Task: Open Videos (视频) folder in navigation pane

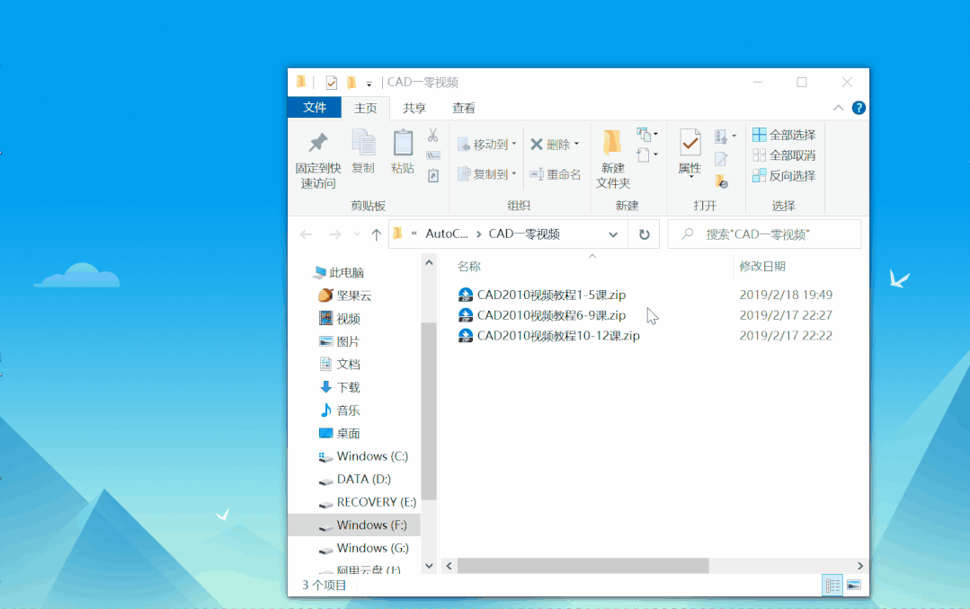Action: [x=340, y=318]
